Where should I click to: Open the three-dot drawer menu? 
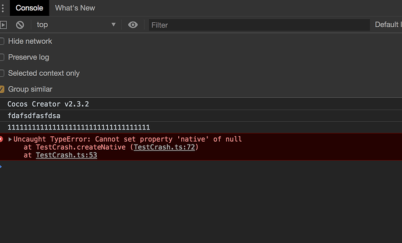pyautogui.click(x=3, y=8)
